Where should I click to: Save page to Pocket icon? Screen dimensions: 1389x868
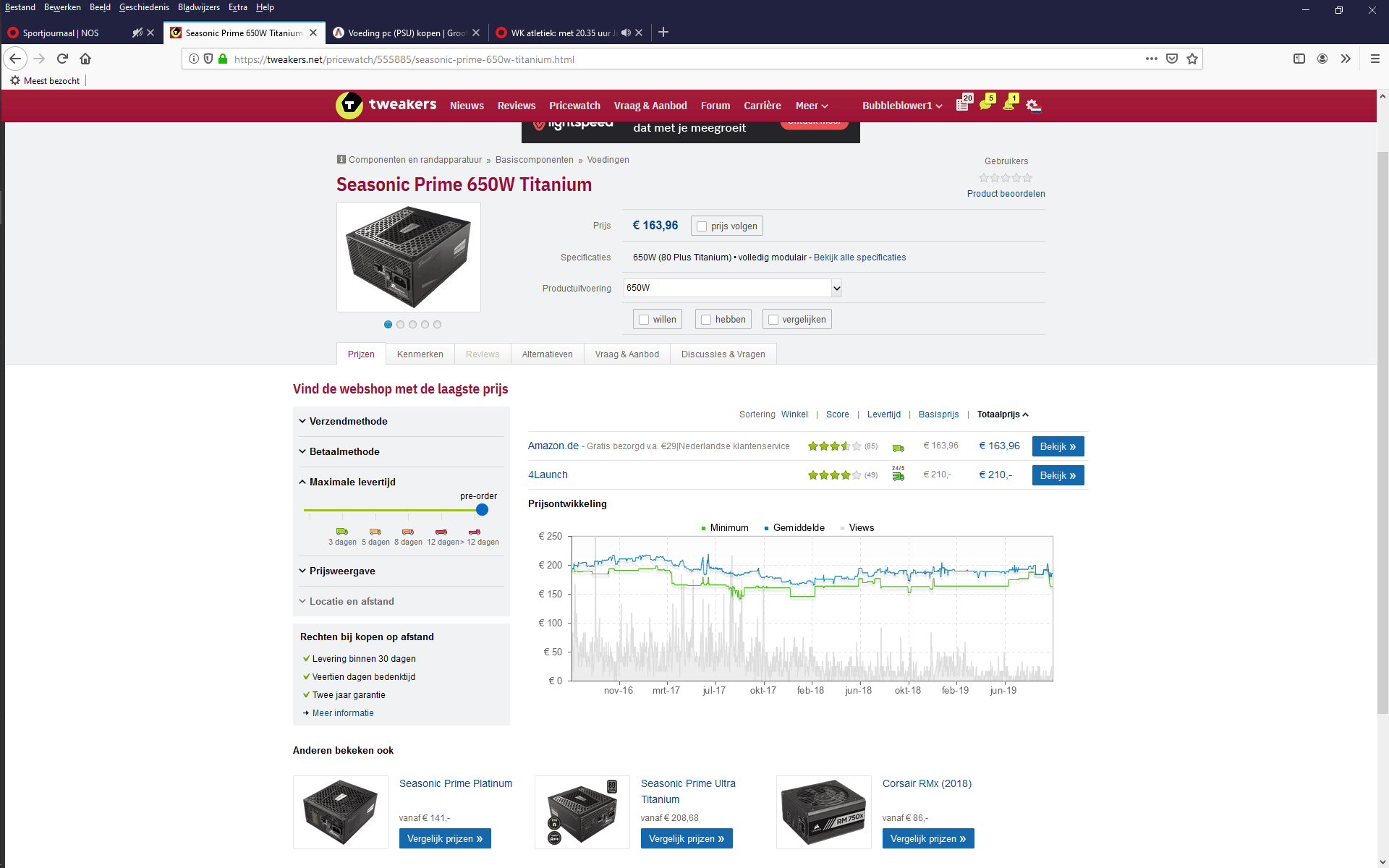click(1172, 59)
